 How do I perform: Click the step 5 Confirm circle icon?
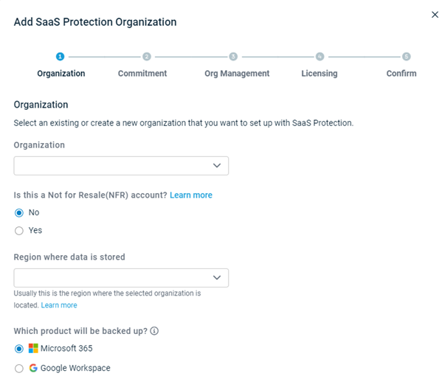pos(406,57)
